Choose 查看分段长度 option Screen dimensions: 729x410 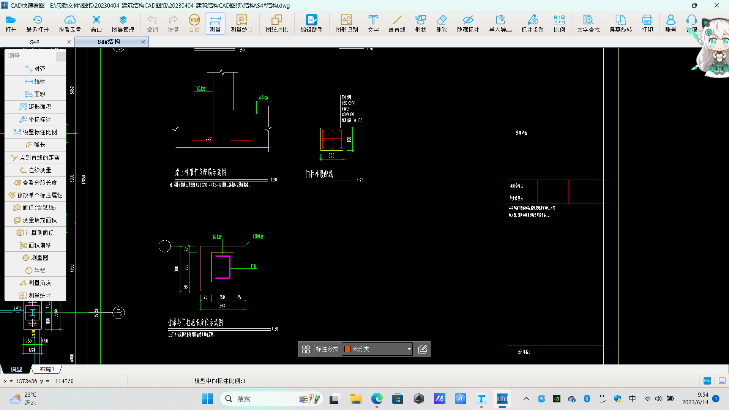35,183
